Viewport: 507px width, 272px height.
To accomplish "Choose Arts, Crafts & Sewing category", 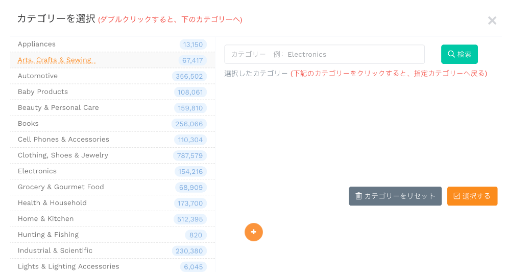I will pos(55,60).
